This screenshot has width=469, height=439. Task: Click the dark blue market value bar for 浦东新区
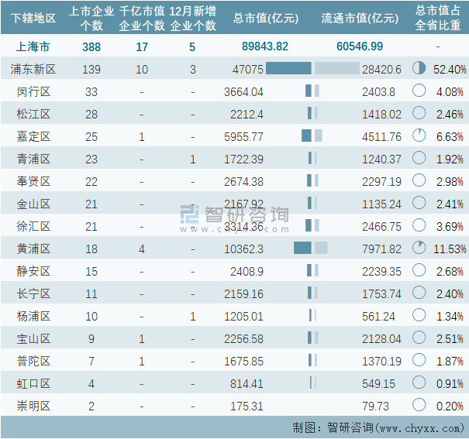pyautogui.click(x=288, y=69)
